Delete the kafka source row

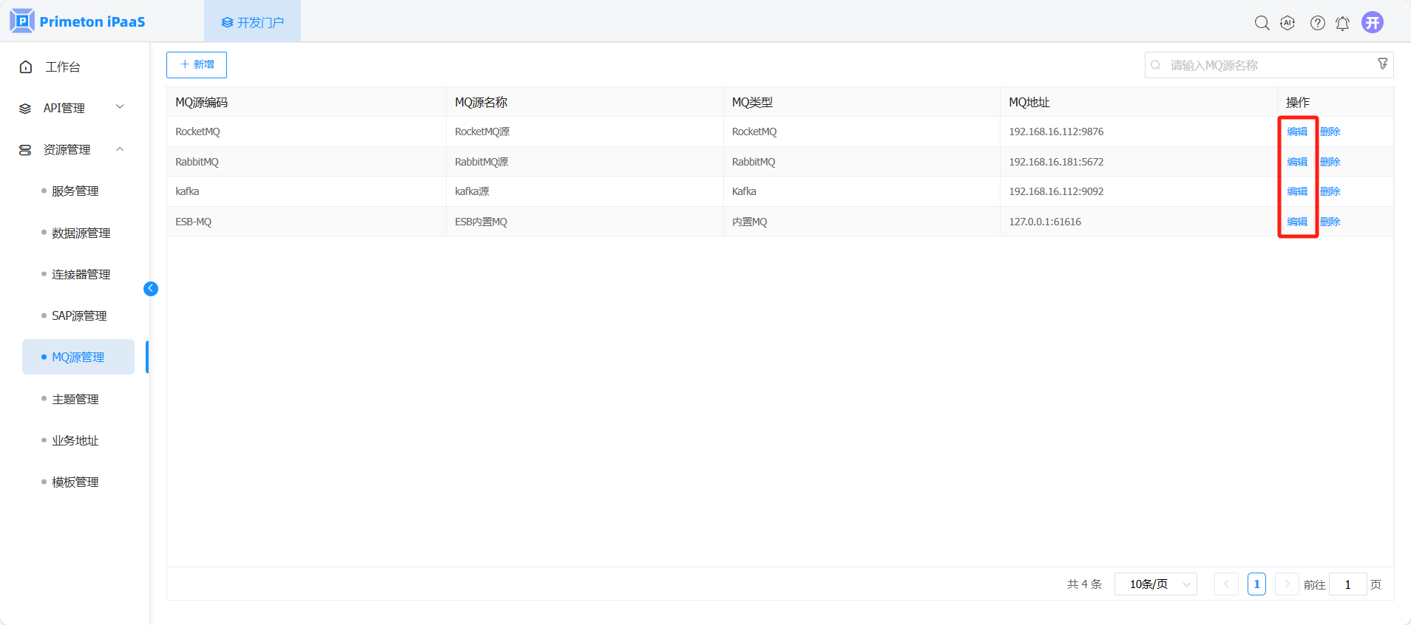pyautogui.click(x=1330, y=191)
